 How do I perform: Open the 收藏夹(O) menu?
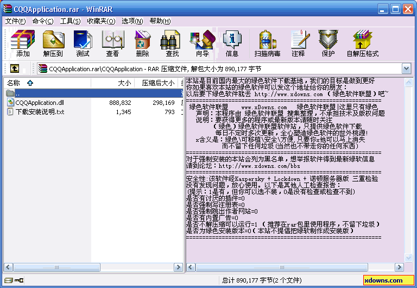click(x=101, y=21)
